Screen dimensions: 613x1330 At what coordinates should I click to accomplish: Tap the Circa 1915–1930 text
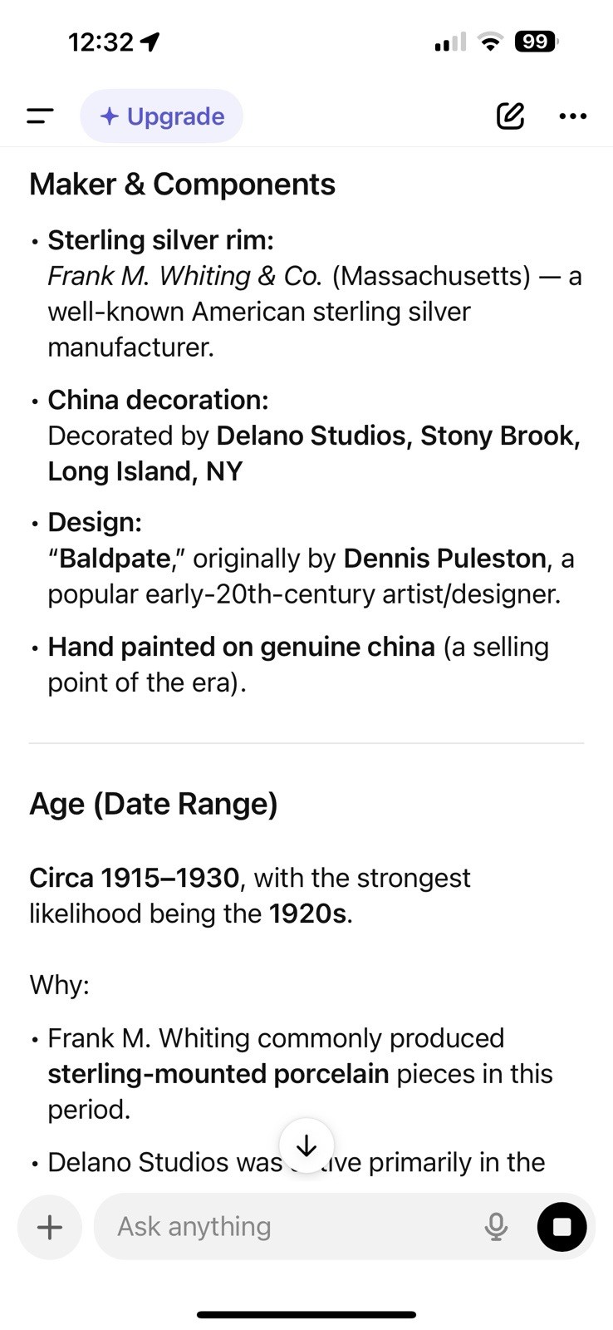pos(134,878)
